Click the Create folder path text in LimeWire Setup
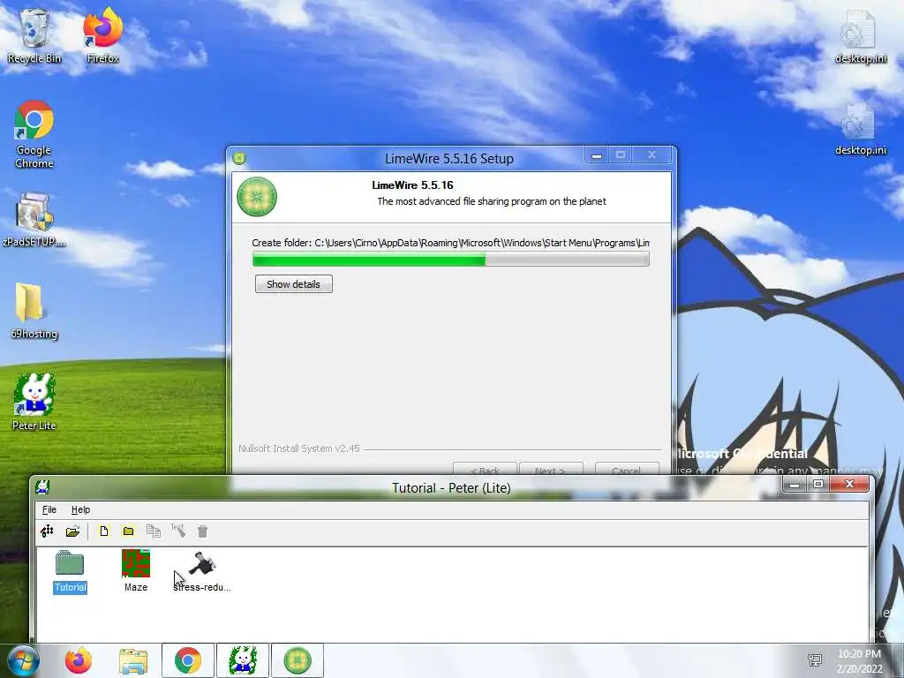 (450, 243)
